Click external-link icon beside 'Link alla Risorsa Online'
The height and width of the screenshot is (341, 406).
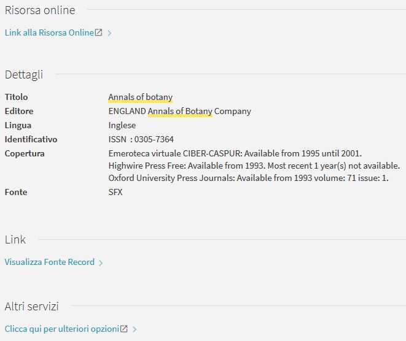coord(98,33)
